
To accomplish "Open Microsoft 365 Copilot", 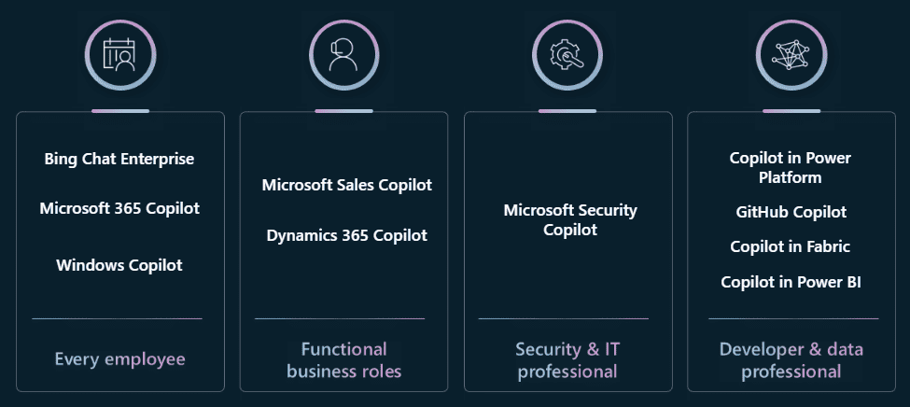I will pos(119,208).
